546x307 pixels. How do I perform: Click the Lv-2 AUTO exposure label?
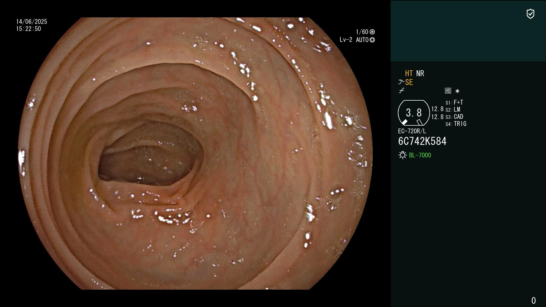click(354, 40)
